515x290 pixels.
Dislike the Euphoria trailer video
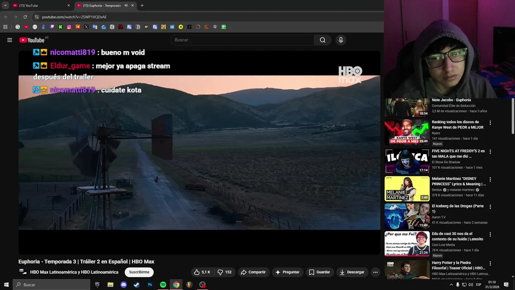click(x=225, y=272)
